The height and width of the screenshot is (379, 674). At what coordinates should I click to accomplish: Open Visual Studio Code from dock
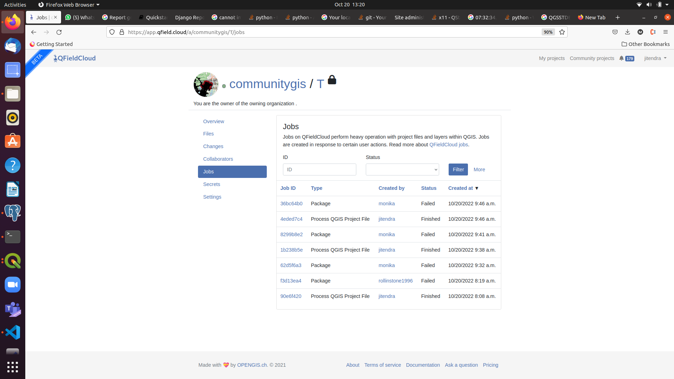tap(13, 332)
